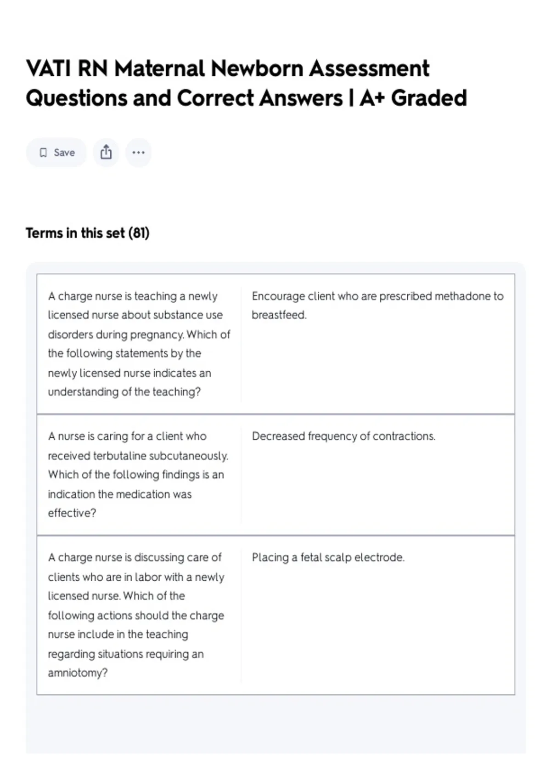Click the Save button with bookmark icon
This screenshot has width=551, height=781.
[56, 153]
